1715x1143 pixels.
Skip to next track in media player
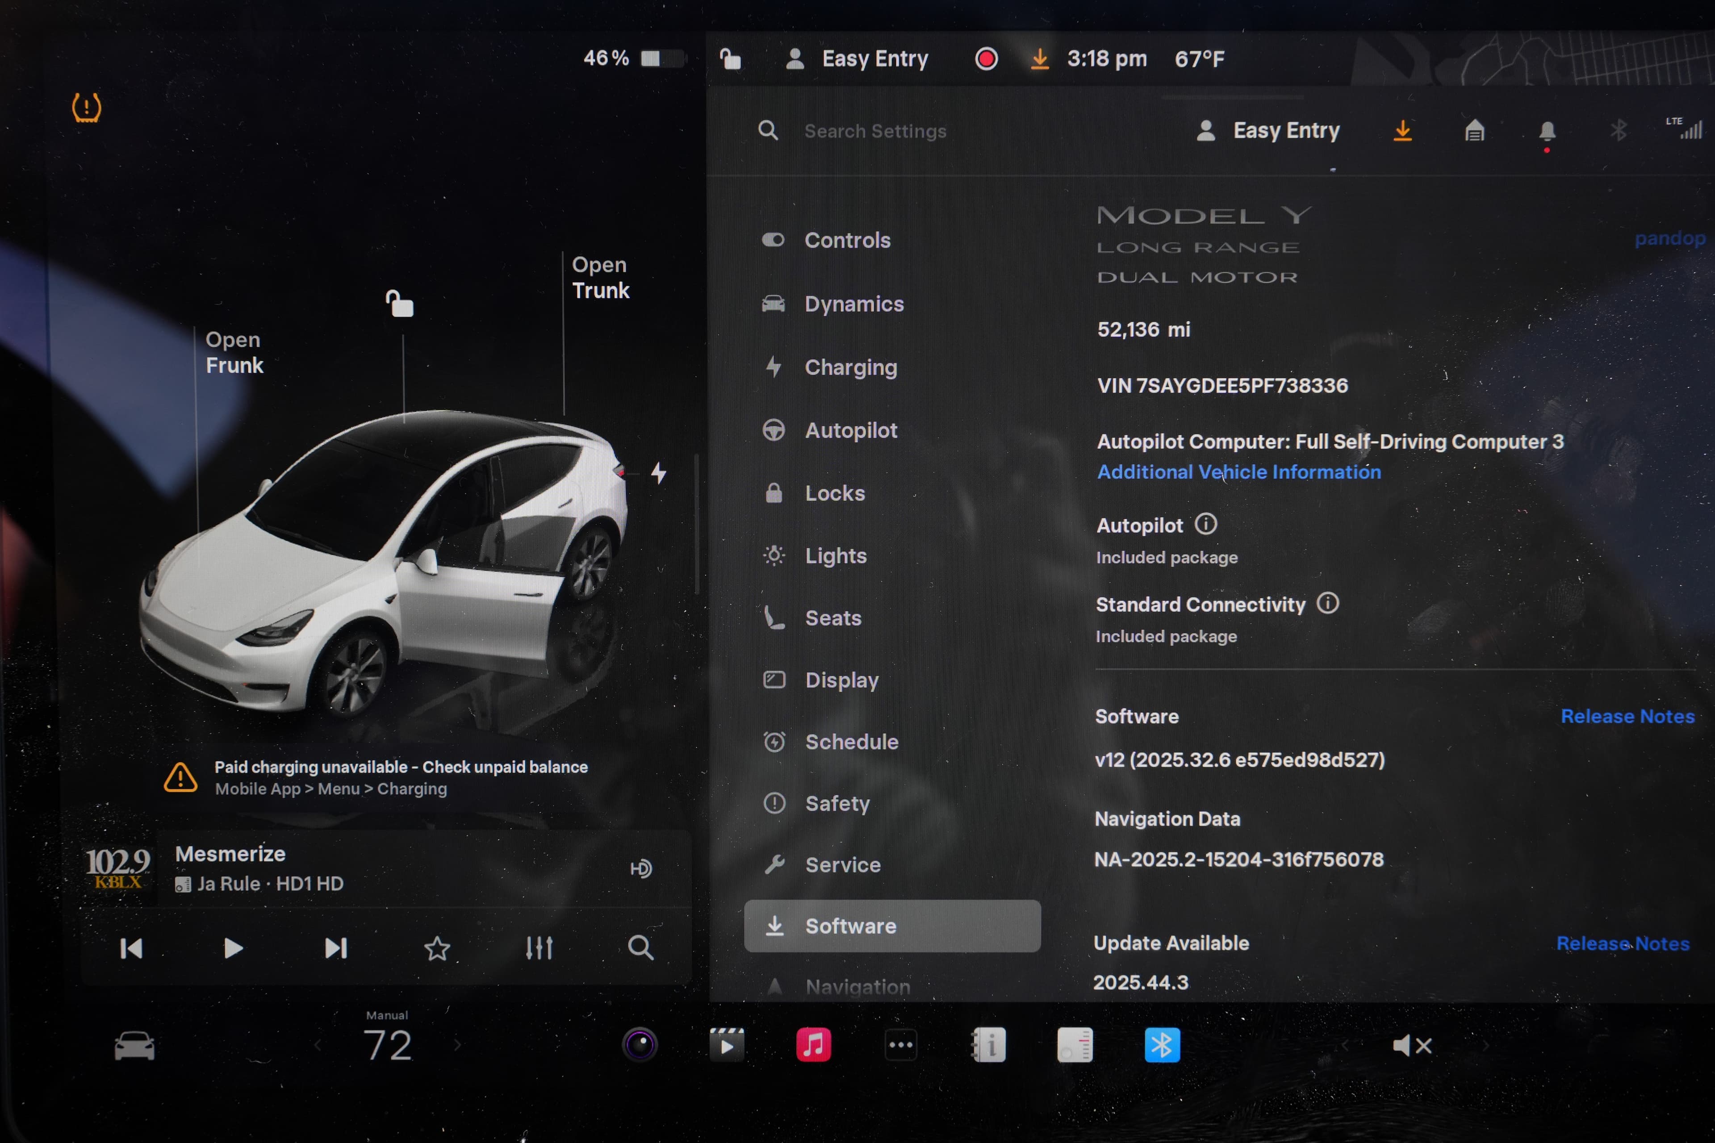click(x=335, y=947)
